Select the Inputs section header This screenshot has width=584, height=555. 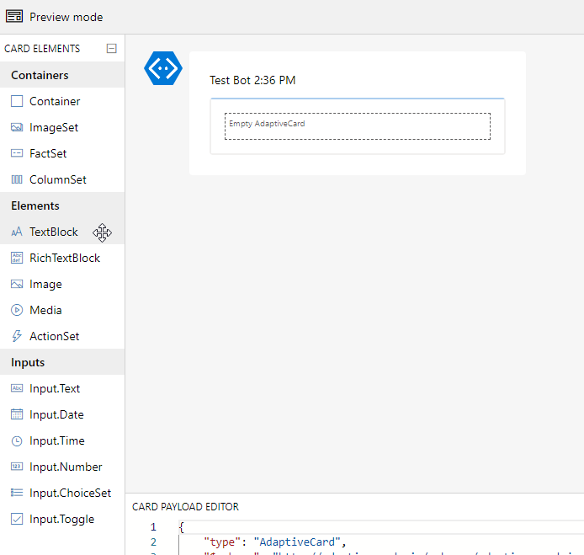[x=62, y=362]
